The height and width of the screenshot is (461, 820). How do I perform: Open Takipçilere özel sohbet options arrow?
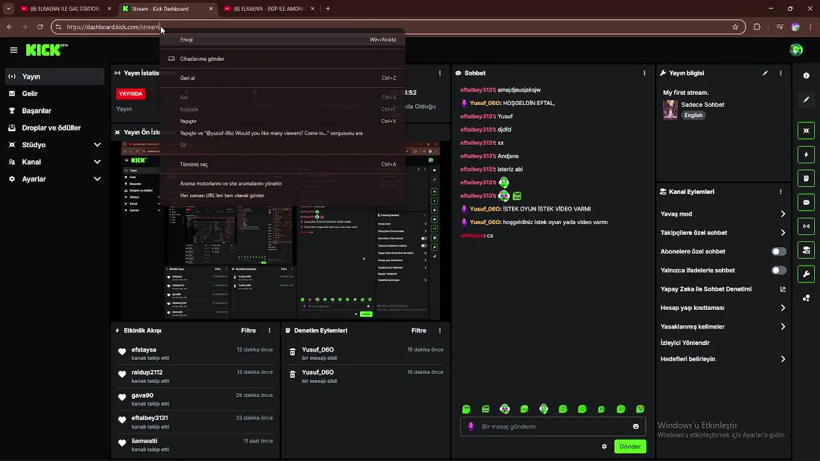[x=783, y=233]
